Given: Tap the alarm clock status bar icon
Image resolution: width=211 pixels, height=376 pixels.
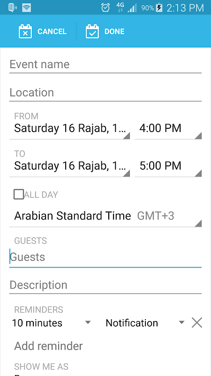Looking at the screenshot, I should coord(105,8).
